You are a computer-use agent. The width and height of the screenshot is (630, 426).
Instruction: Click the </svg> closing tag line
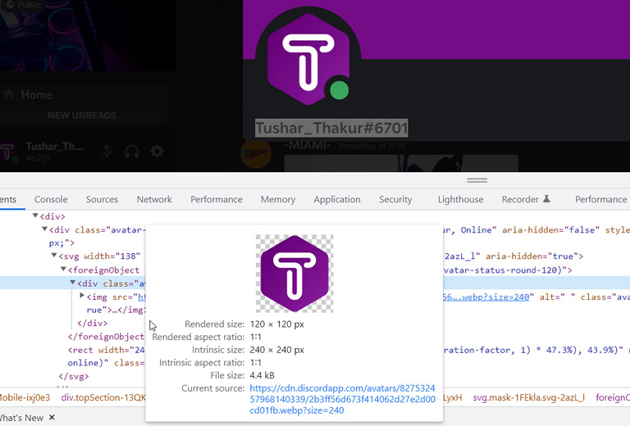pyautogui.click(x=74, y=376)
